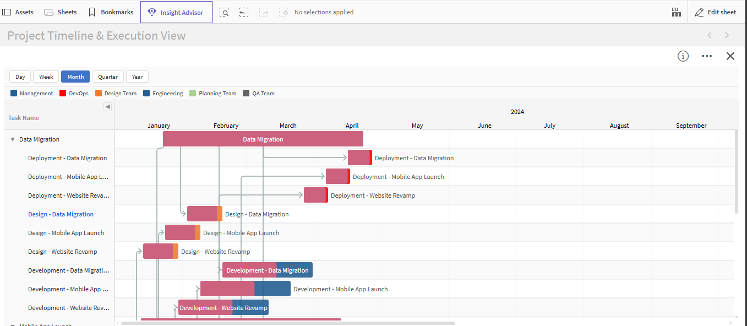Open the sheet grid overview icon
Image resolution: width=747 pixels, height=326 pixels.
(677, 12)
